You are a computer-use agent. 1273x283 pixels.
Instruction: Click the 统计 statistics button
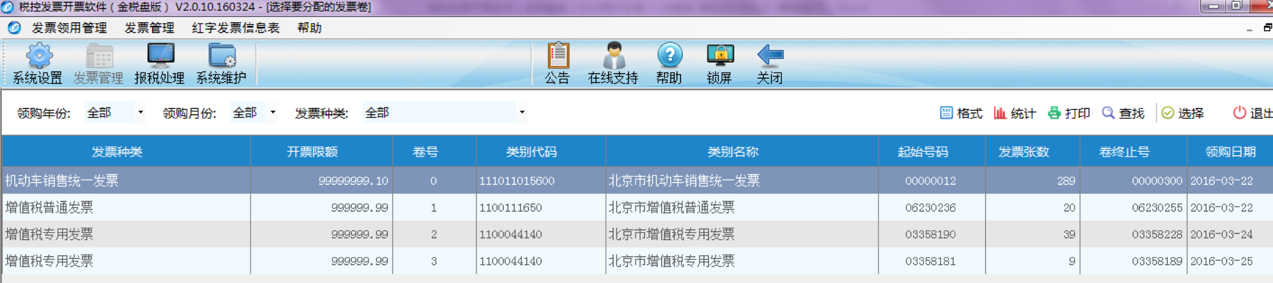click(1014, 114)
